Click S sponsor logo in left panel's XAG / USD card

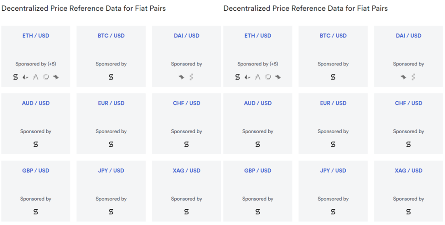pyautogui.click(x=186, y=212)
